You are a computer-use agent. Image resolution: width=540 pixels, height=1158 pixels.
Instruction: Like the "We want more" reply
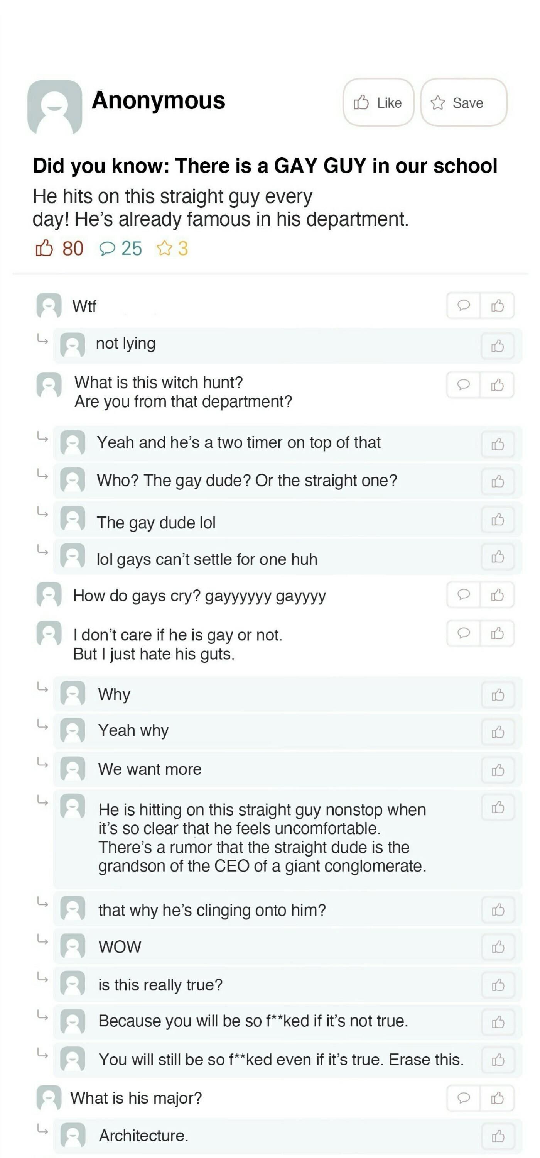[x=497, y=770]
